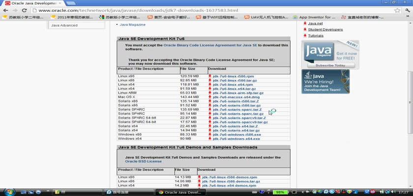Open the Student Developers link
The width and height of the screenshot is (413, 196).
[x=325, y=30]
